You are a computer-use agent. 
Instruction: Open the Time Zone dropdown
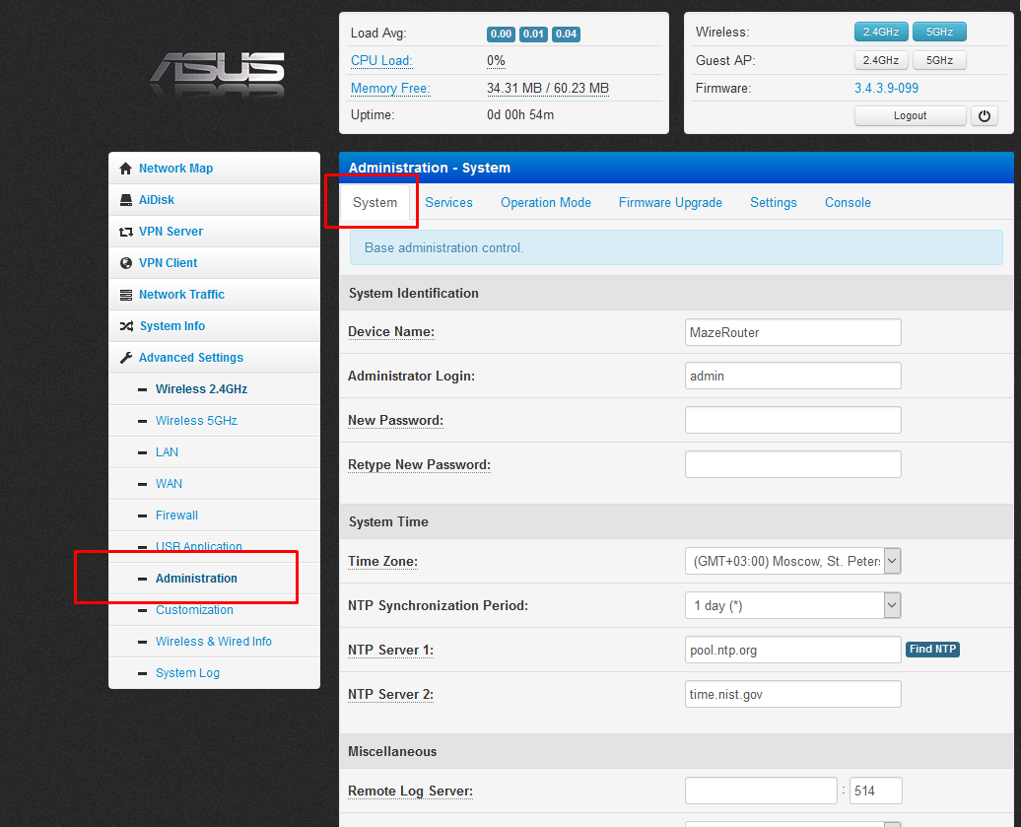click(792, 561)
